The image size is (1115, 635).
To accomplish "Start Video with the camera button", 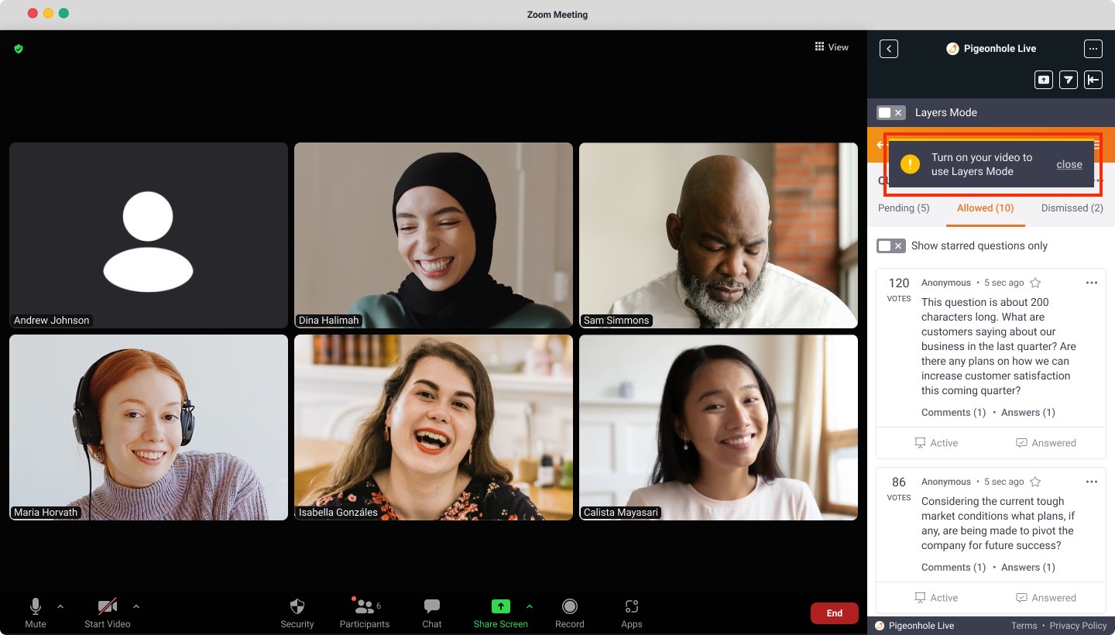I will coord(107,606).
